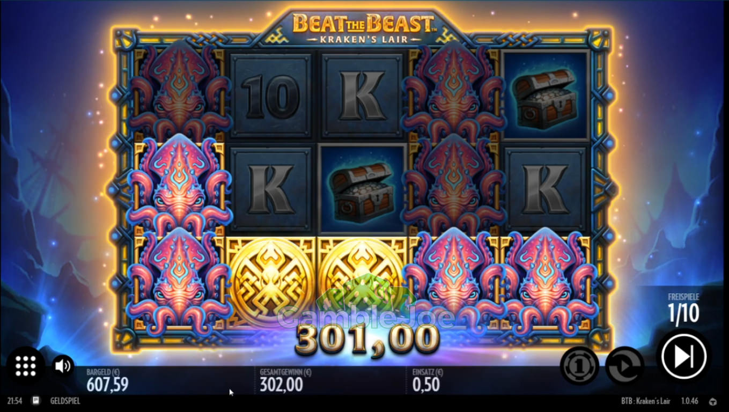The image size is (729, 412).
Task: Mute the game sound speaker icon
Action: click(63, 366)
